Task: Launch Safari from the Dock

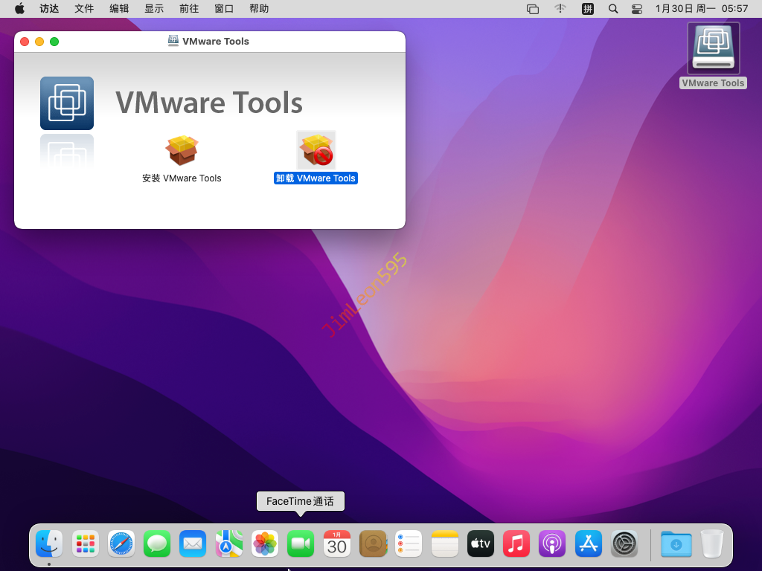Action: [x=121, y=544]
